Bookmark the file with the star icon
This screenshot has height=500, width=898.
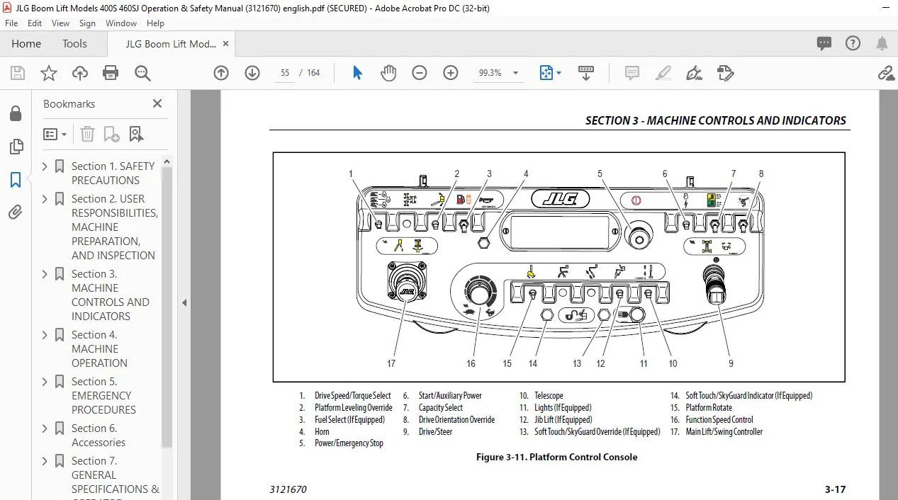tap(49, 73)
